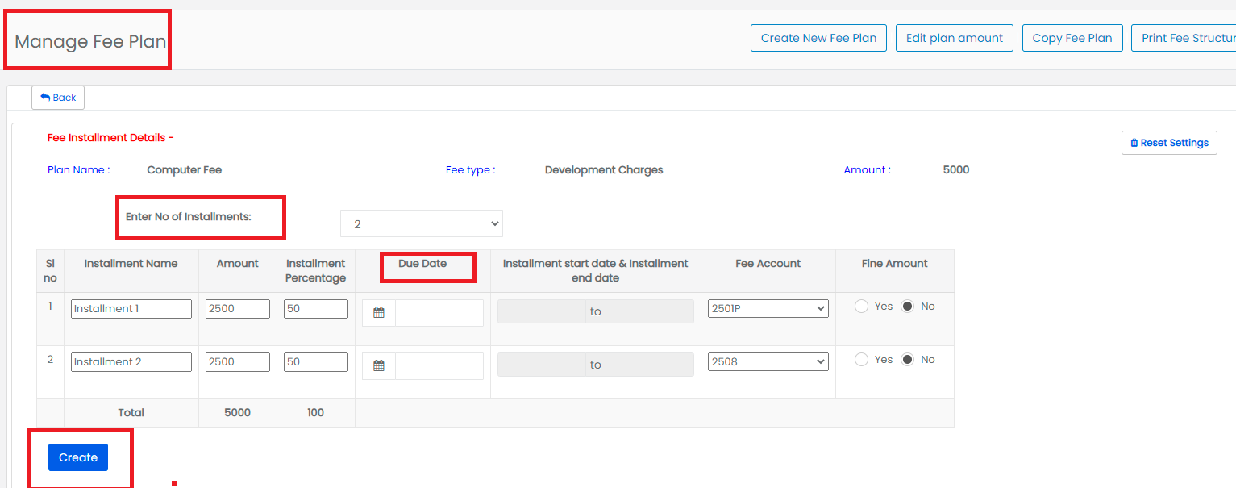Click the 'Fee Installment Details -' text
Screen dimensions: 1236x488
(110, 138)
